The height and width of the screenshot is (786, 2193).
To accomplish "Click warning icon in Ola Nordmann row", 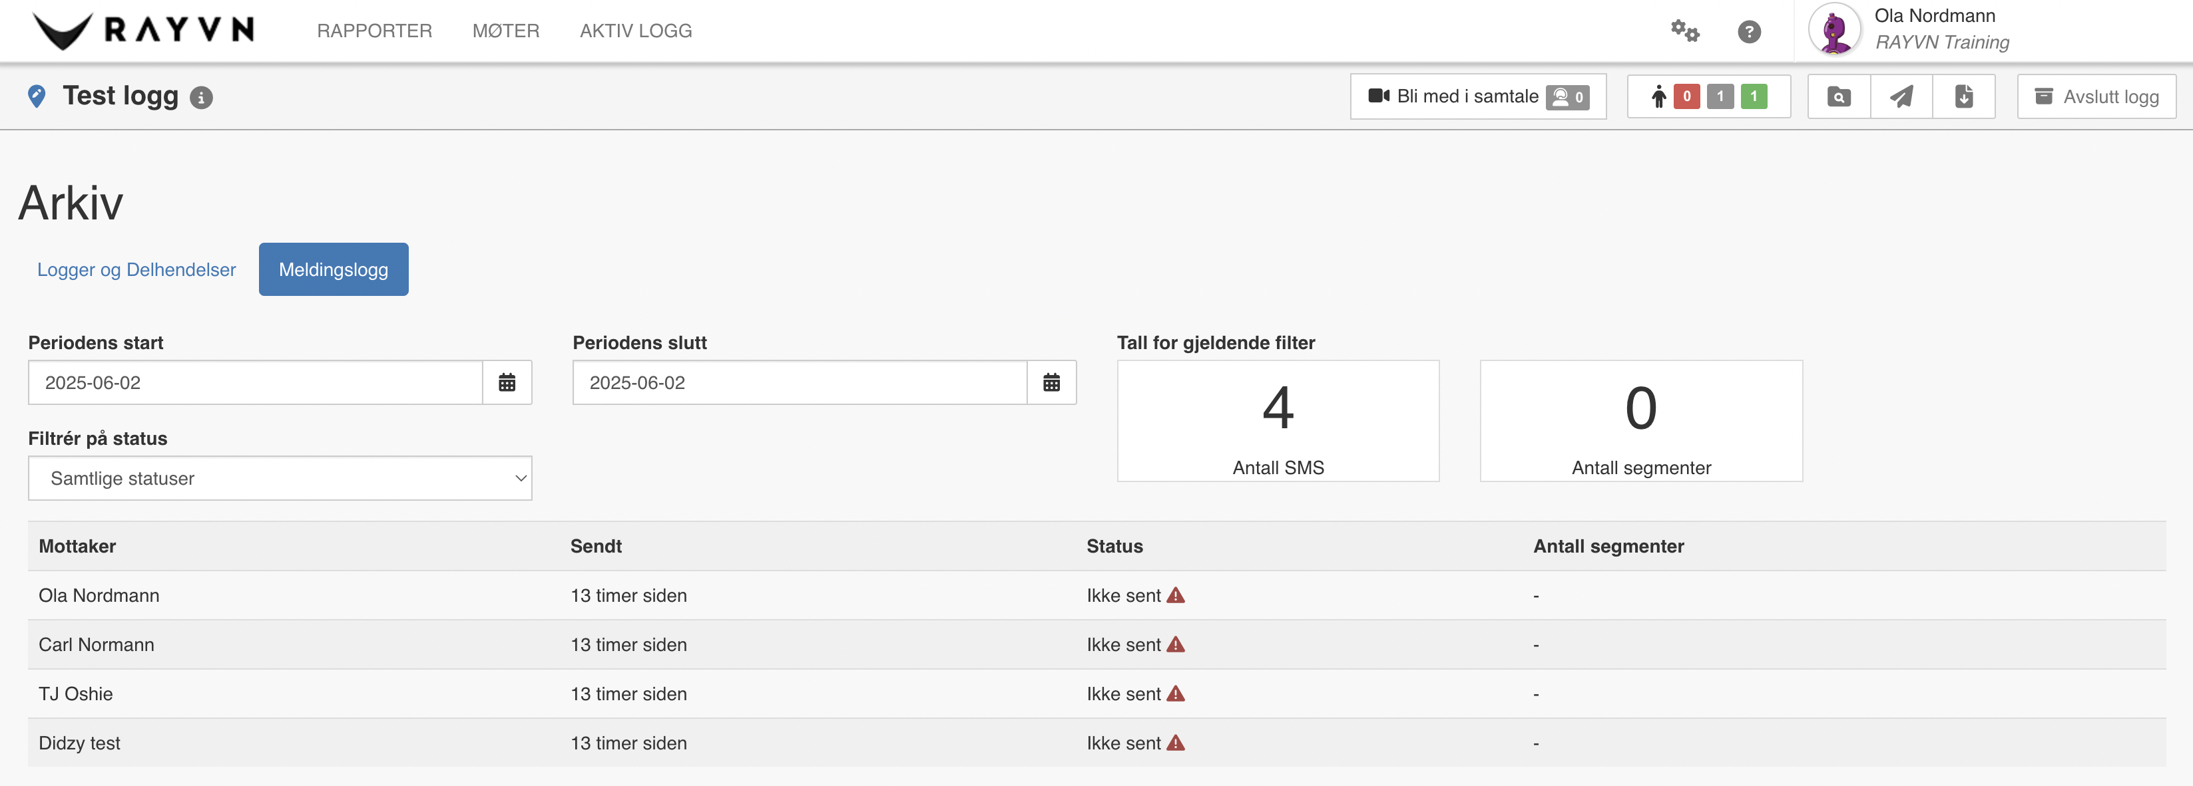I will (x=1176, y=594).
